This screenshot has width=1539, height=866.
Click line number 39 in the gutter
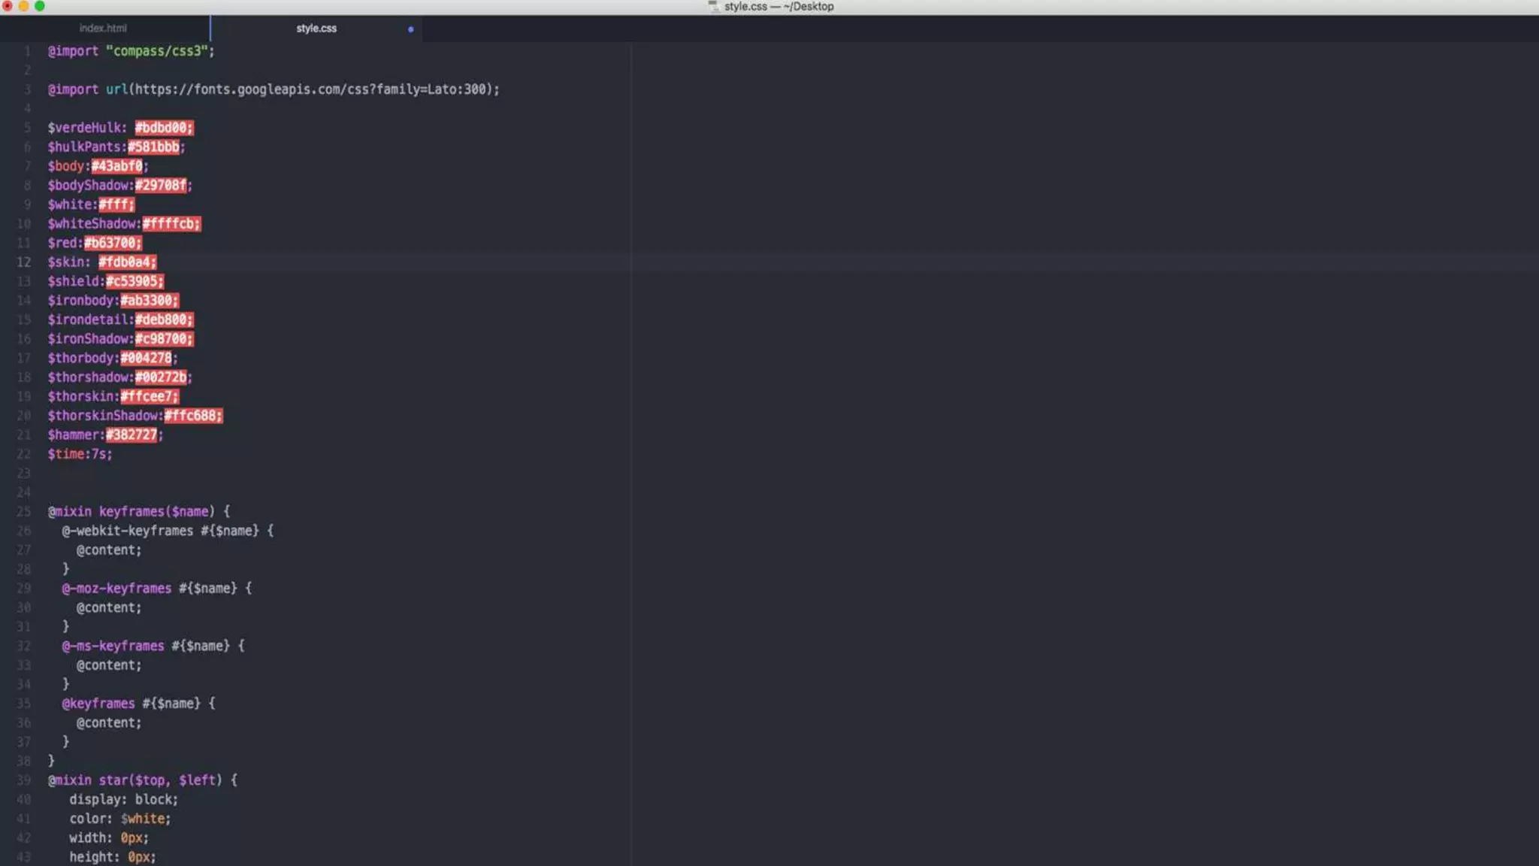click(24, 780)
